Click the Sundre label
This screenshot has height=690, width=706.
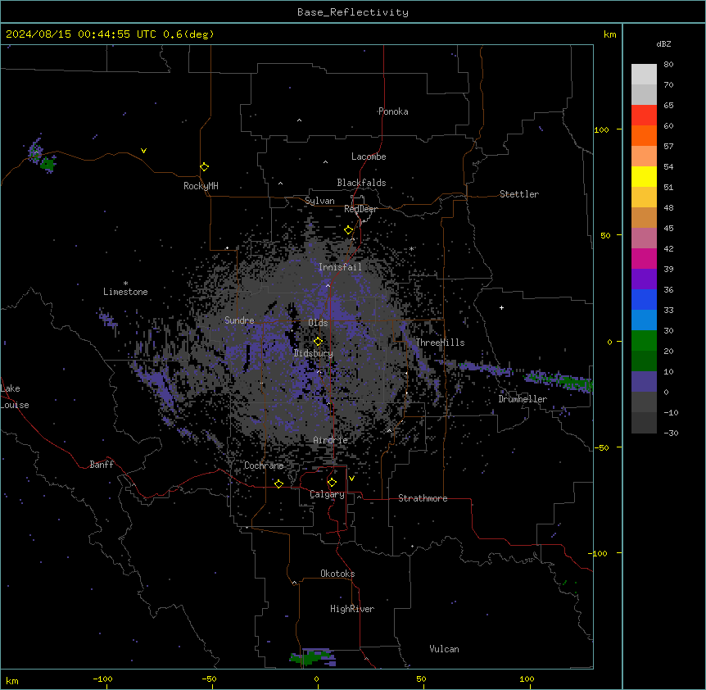pos(239,320)
